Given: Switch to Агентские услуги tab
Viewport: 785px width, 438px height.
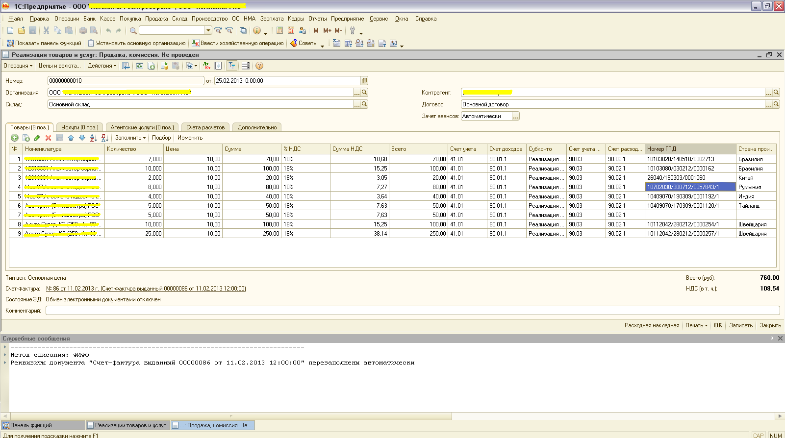Looking at the screenshot, I should 142,127.
